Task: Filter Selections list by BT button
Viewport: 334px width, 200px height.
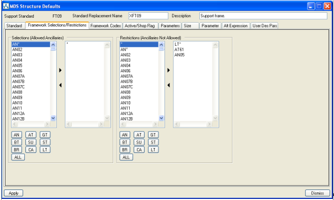Action: (x=17, y=142)
